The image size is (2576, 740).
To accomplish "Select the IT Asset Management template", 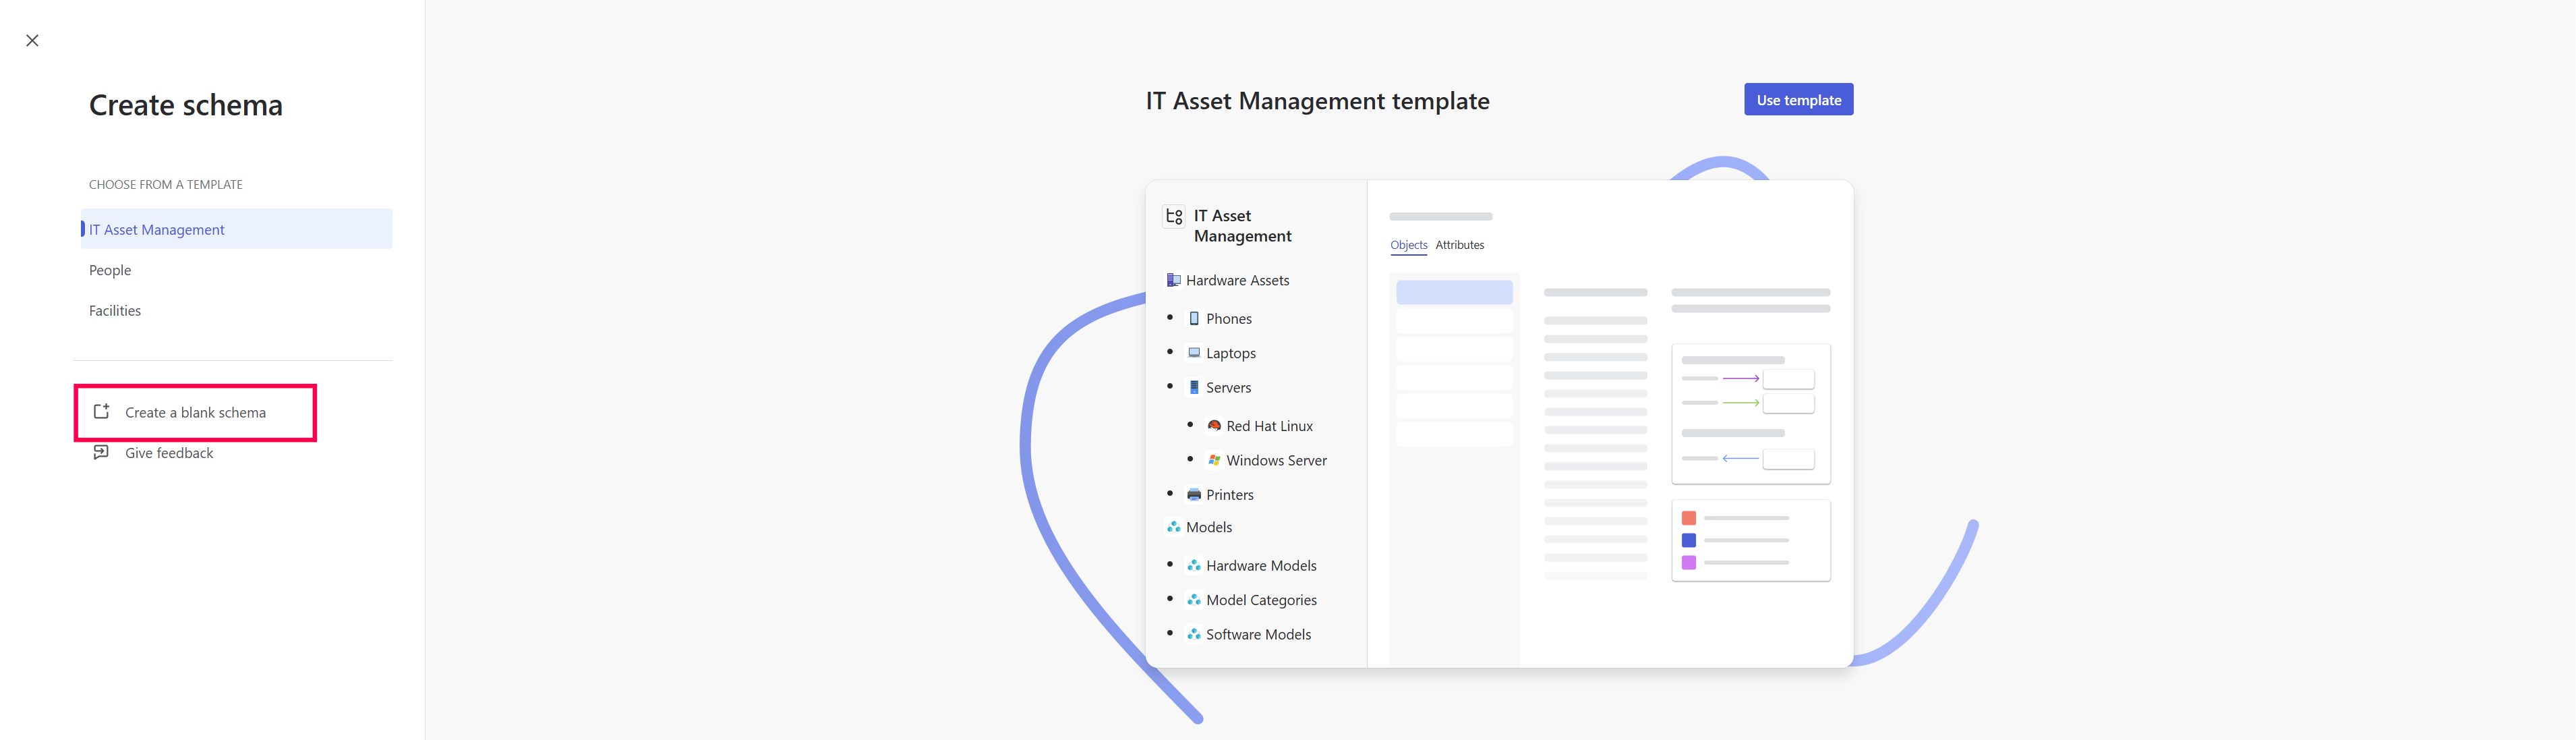I will tap(157, 229).
